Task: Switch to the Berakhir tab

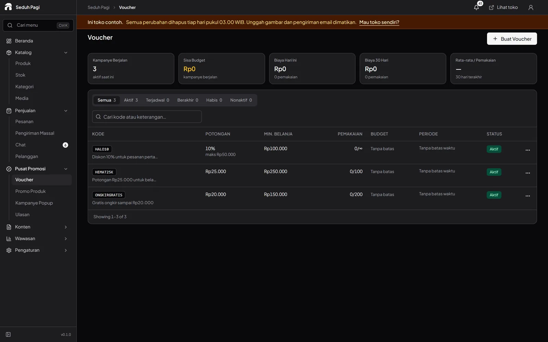Action: pos(188,100)
